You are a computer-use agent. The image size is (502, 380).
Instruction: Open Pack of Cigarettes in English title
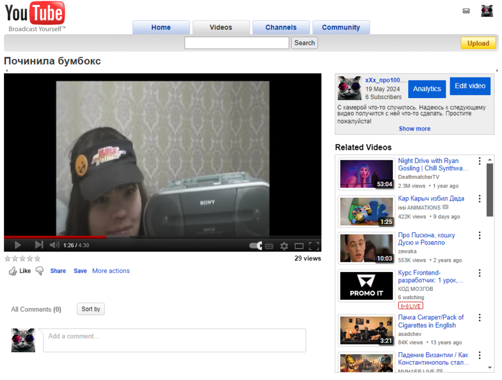coord(431,321)
